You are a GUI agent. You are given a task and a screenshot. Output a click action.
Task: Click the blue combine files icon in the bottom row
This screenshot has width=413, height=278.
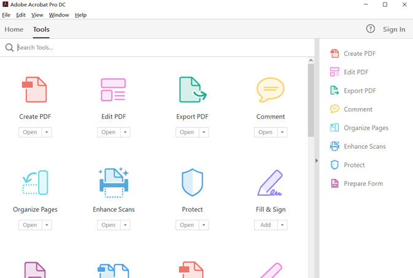point(114,271)
